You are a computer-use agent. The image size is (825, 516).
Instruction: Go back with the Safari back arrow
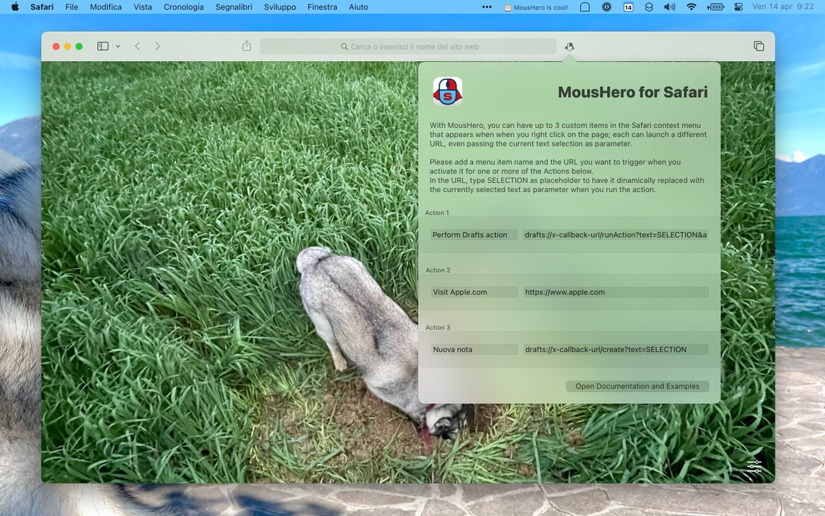coord(137,46)
